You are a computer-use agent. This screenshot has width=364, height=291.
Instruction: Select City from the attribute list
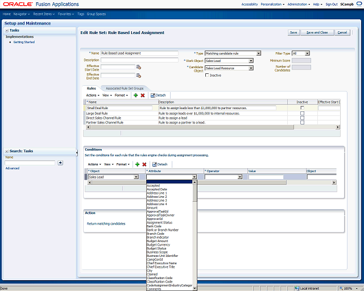tap(150, 271)
